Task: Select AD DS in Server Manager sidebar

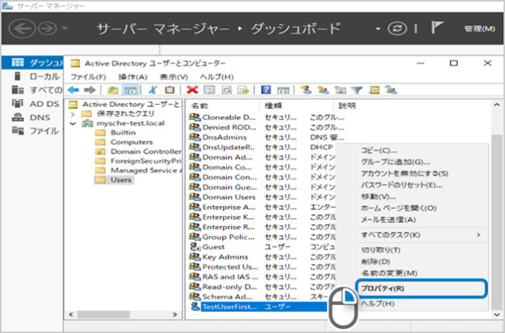Action: tap(36, 104)
